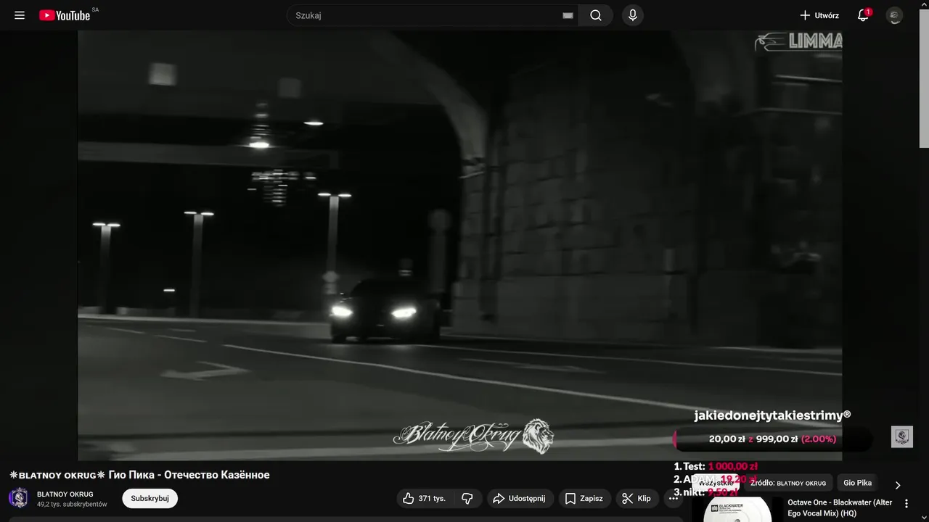The height and width of the screenshot is (522, 929).
Task: Open the Octave One - Blackwater video title
Action: pyautogui.click(x=840, y=507)
